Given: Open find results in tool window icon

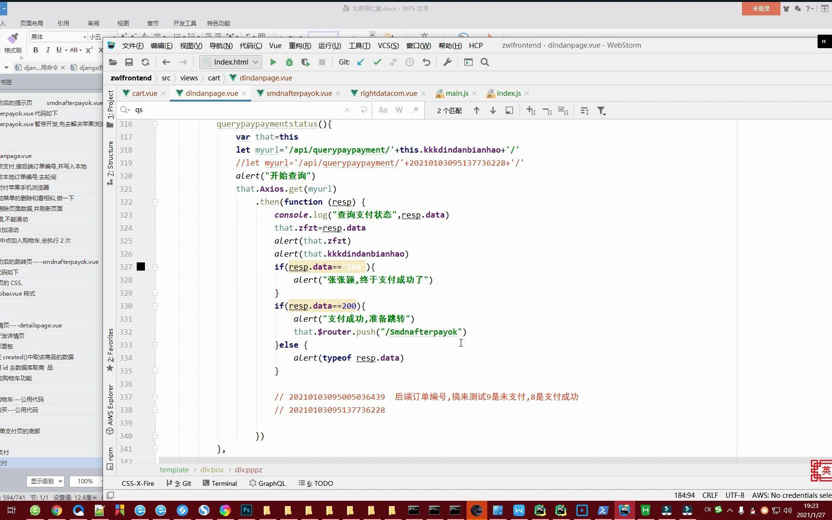Looking at the screenshot, I should click(x=509, y=110).
